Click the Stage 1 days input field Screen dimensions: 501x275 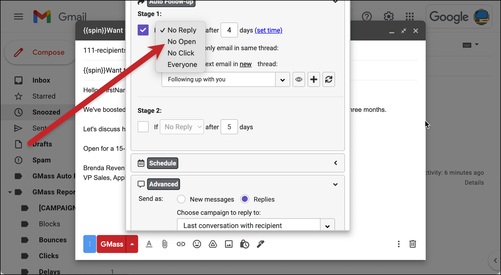coord(229,30)
